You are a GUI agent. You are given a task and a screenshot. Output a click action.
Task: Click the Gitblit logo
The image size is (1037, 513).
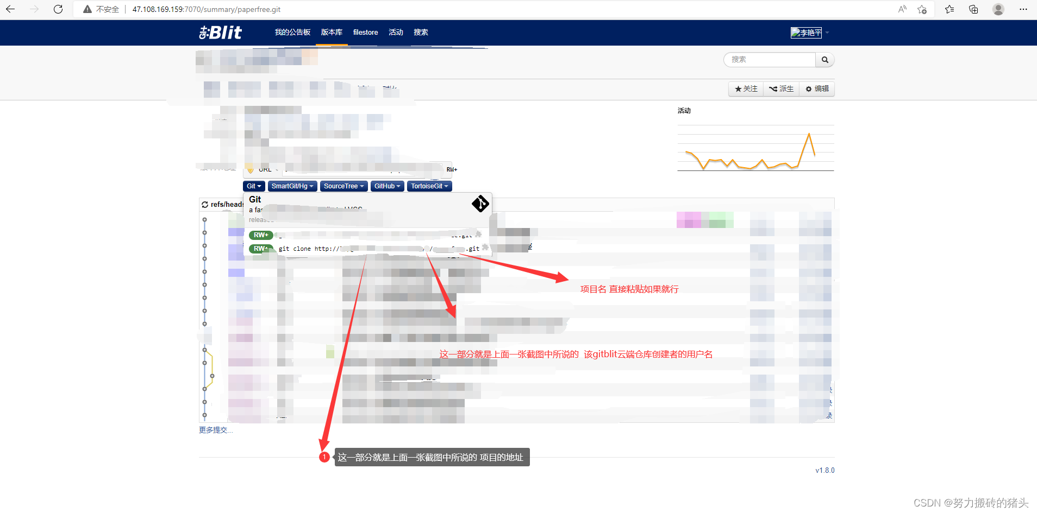[220, 33]
